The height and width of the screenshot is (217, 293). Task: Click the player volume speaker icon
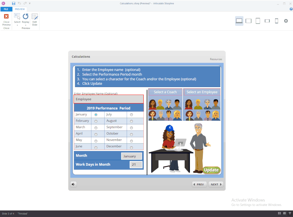73,184
